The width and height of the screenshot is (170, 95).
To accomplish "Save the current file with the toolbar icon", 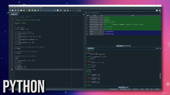I will coord(16,11).
